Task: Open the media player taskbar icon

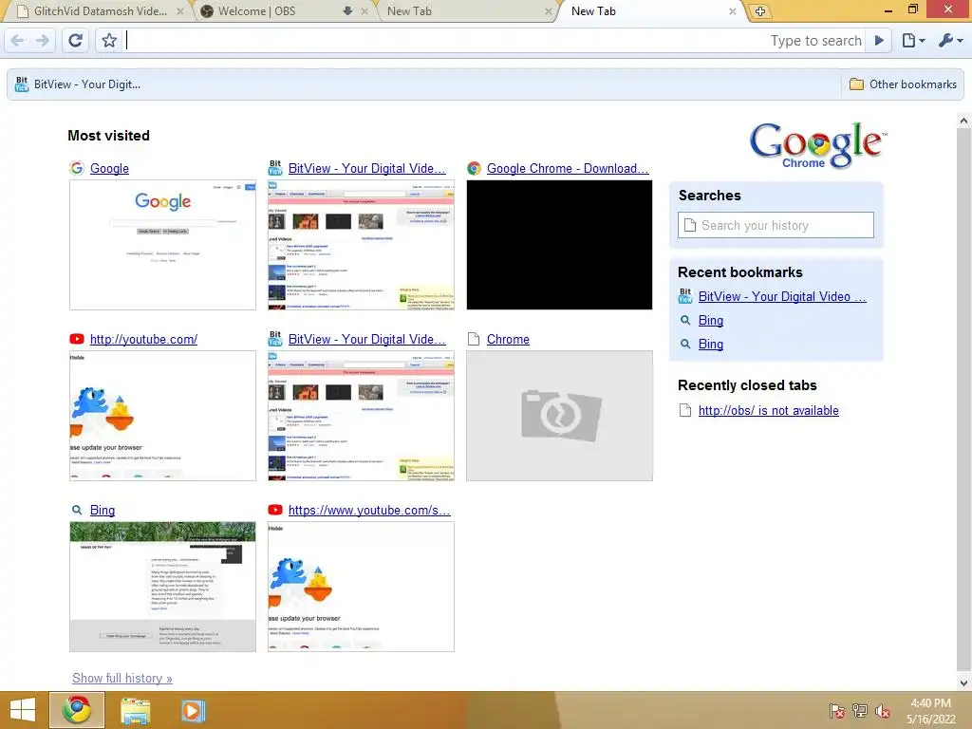Action: 193,710
